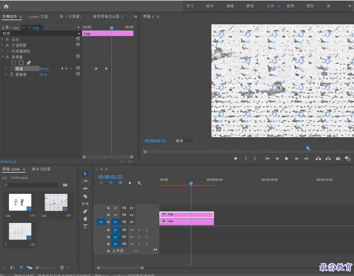Select the Razor tool

[x=85, y=196]
